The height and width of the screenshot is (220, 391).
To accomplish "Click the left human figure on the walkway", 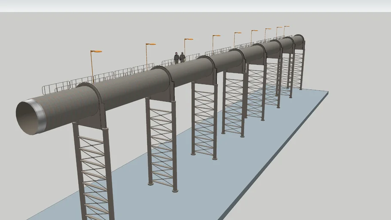I will 176,58.
